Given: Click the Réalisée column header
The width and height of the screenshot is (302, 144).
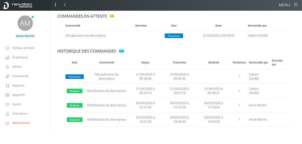Looking at the screenshot, I should 214,63.
